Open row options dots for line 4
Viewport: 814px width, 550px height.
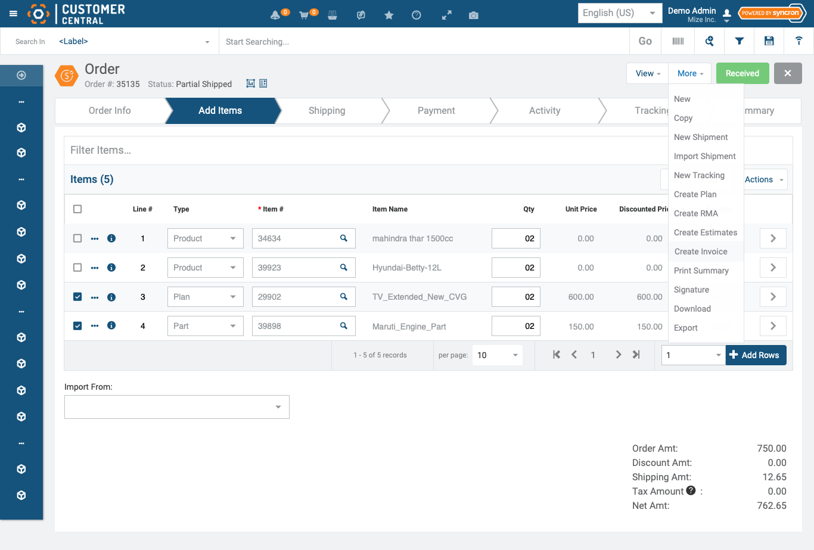95,326
